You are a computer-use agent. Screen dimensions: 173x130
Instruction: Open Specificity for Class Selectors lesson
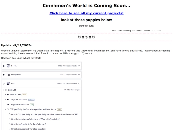pos(29,129)
